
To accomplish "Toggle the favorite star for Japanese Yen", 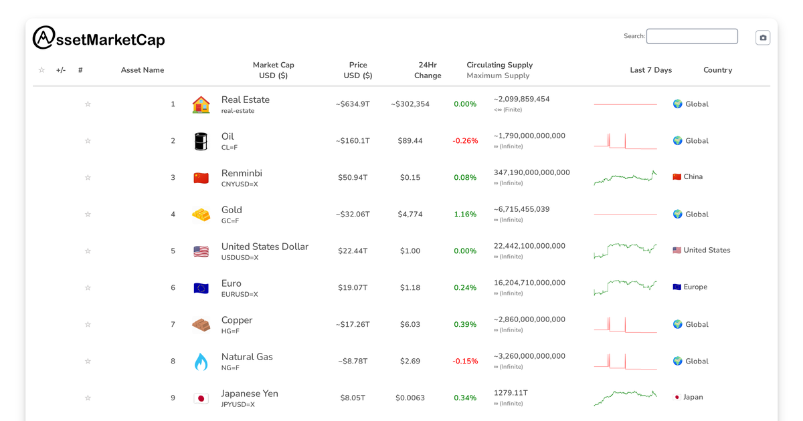I will click(88, 398).
